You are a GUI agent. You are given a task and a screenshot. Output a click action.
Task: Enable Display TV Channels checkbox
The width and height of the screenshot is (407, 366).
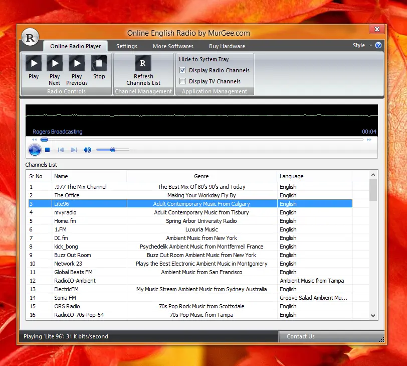click(183, 81)
